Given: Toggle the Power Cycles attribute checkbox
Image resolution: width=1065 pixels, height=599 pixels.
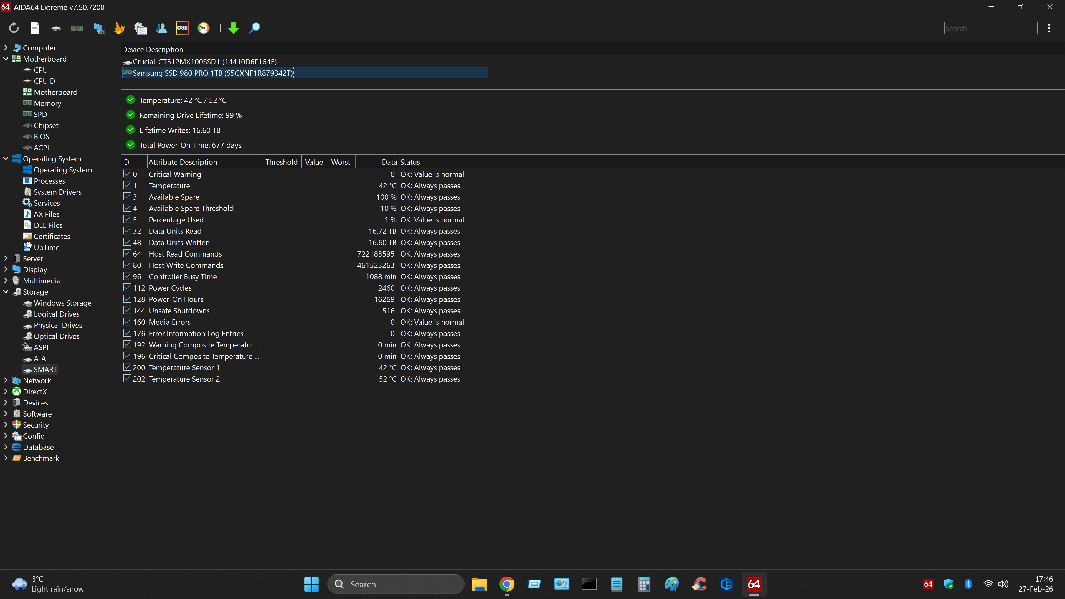Looking at the screenshot, I should (127, 288).
